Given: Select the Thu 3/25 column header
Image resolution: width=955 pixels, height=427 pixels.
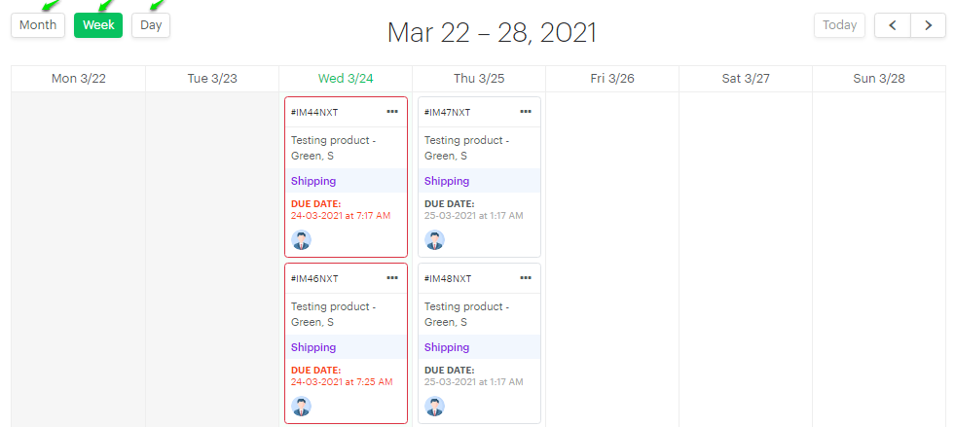Looking at the screenshot, I should tap(479, 79).
